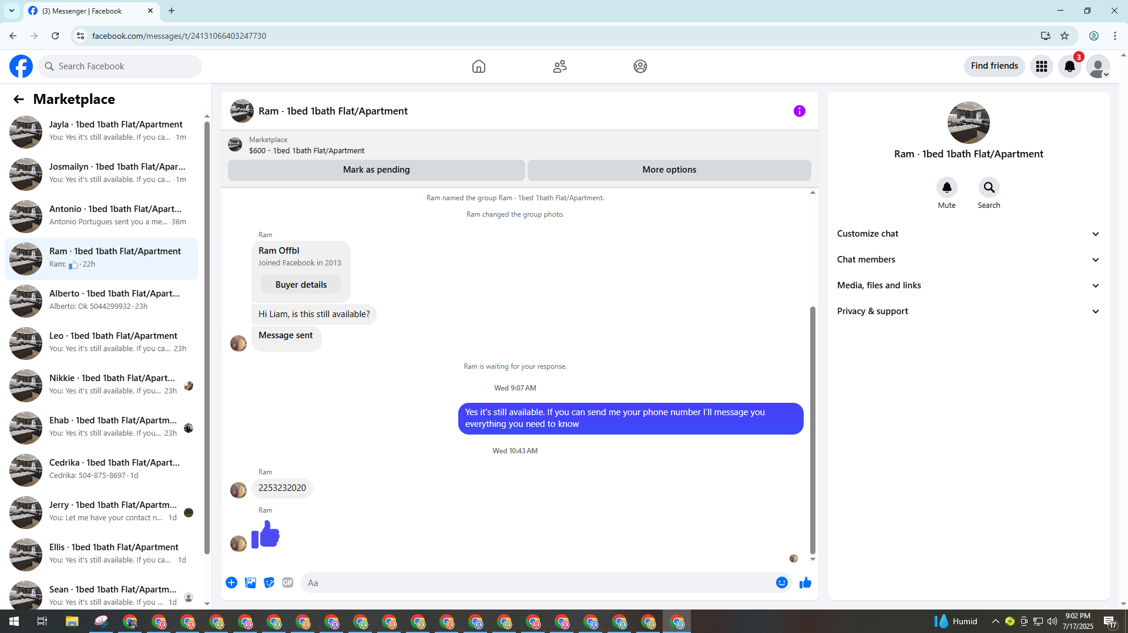Open Nikkie's apartment conversation

tap(101, 385)
